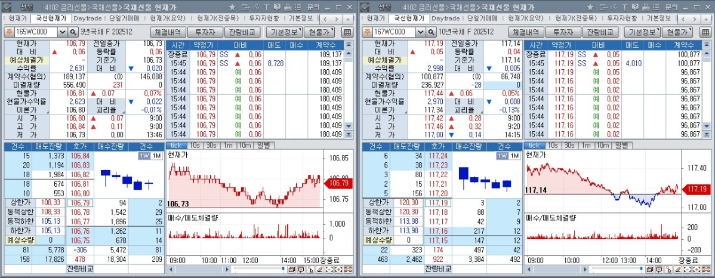Click bid price 117,18 in right order book
This screenshot has width=715, height=278.
click(437, 212)
